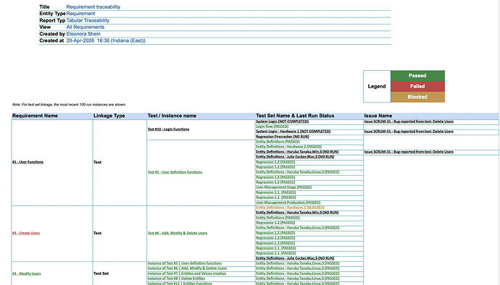
Task: Open 'Entity Definitions - Hardware 2 [PASSED]'
Action: coord(289,147)
